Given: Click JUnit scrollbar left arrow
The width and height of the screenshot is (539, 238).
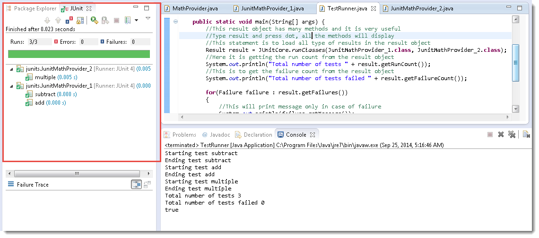Looking at the screenshot, I should [x=9, y=173].
